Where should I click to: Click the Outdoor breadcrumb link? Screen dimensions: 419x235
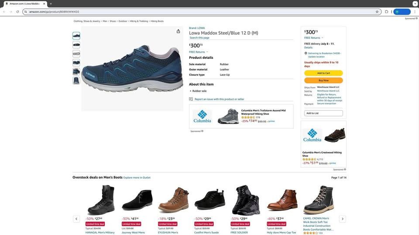123,21
